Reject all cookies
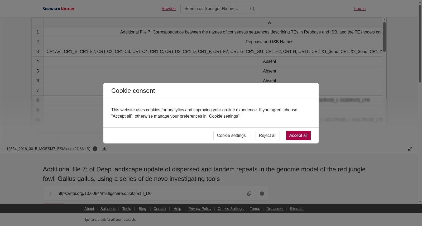The image size is (422, 226). point(267,136)
